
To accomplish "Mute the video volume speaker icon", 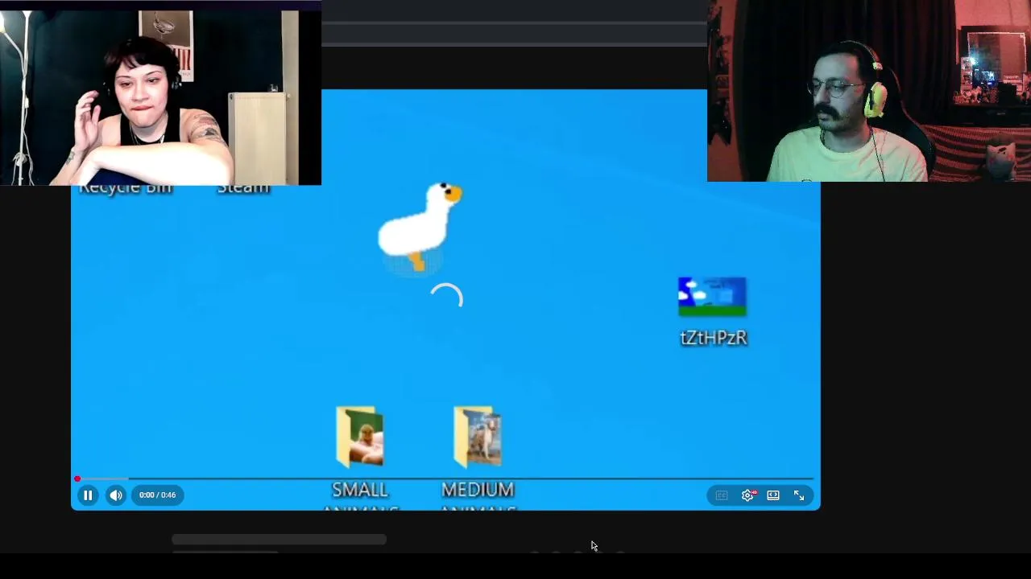I will tap(116, 495).
